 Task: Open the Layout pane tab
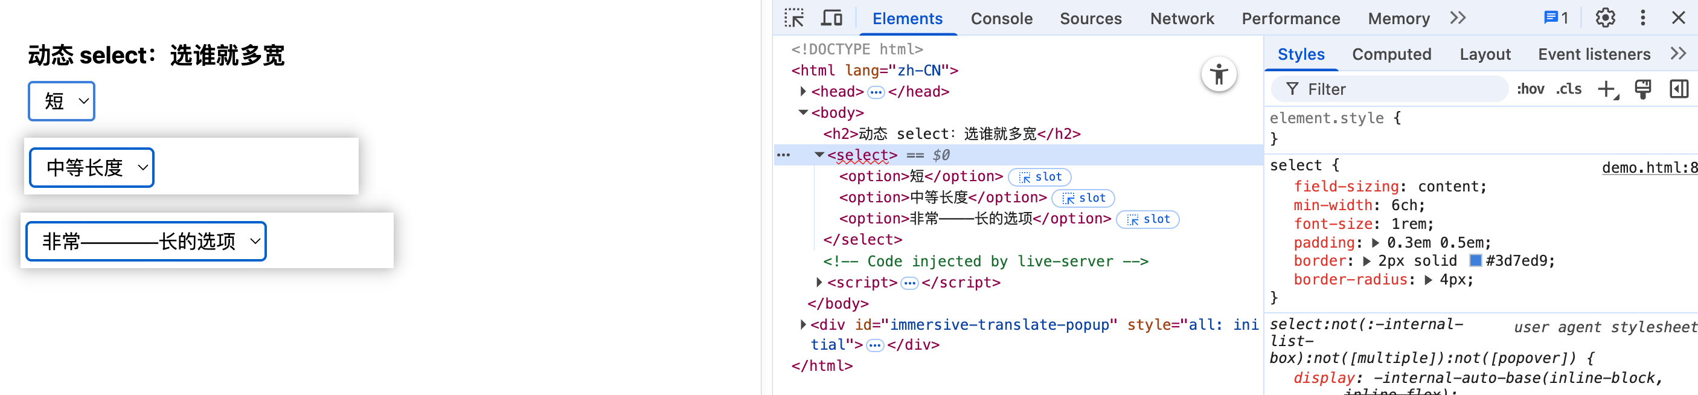1484,54
